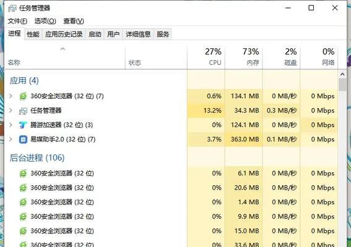Open the 选项(O) menu

(45, 21)
